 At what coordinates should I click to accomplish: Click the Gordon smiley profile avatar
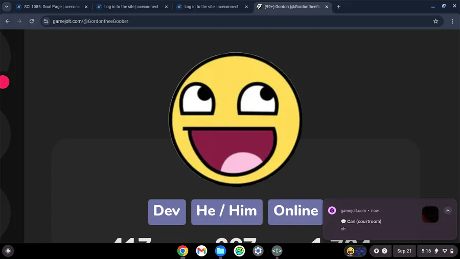[x=235, y=119]
